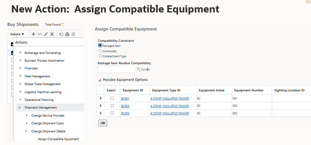Select the Compartment Type radio option

[x=100, y=56]
